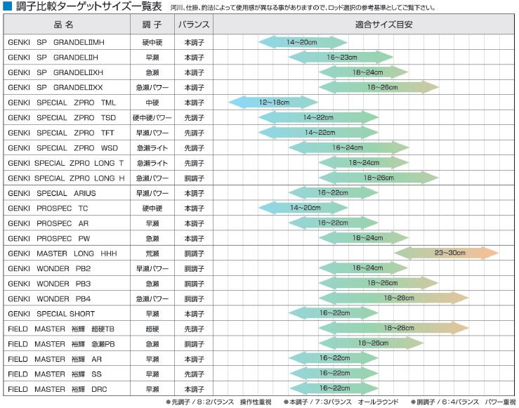519x408 pixels.
Task: Select product name GENKI SP GRANDELⅡXX
Action: click(x=55, y=87)
